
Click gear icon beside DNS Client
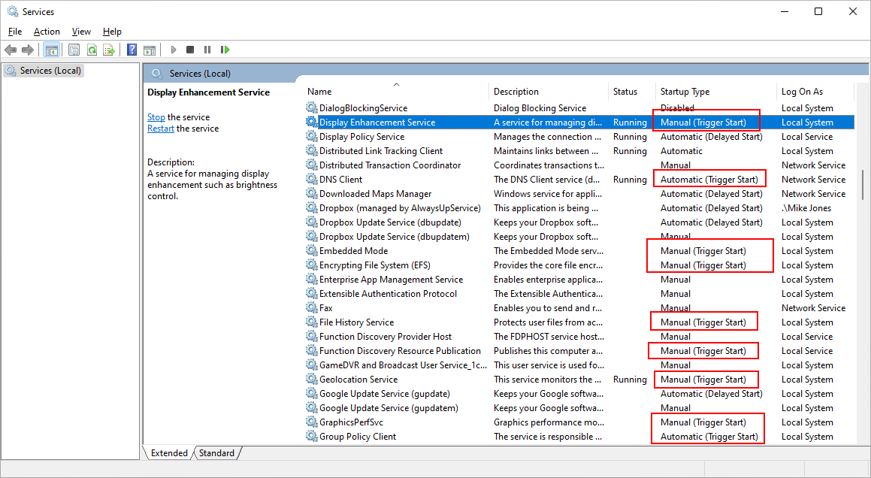tap(312, 179)
